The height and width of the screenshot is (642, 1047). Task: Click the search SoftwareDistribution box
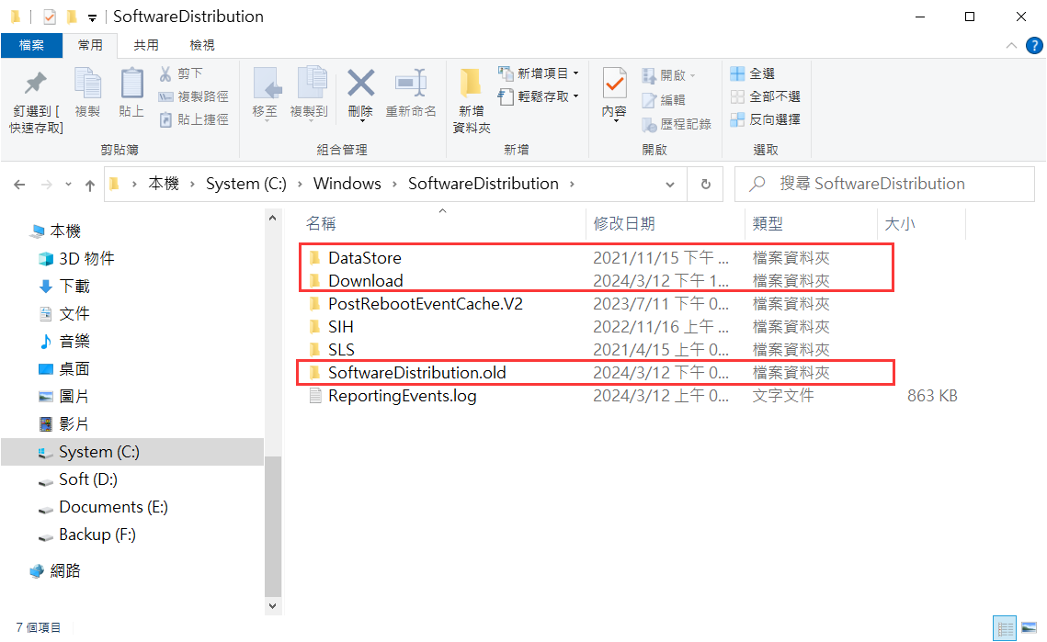(x=884, y=184)
